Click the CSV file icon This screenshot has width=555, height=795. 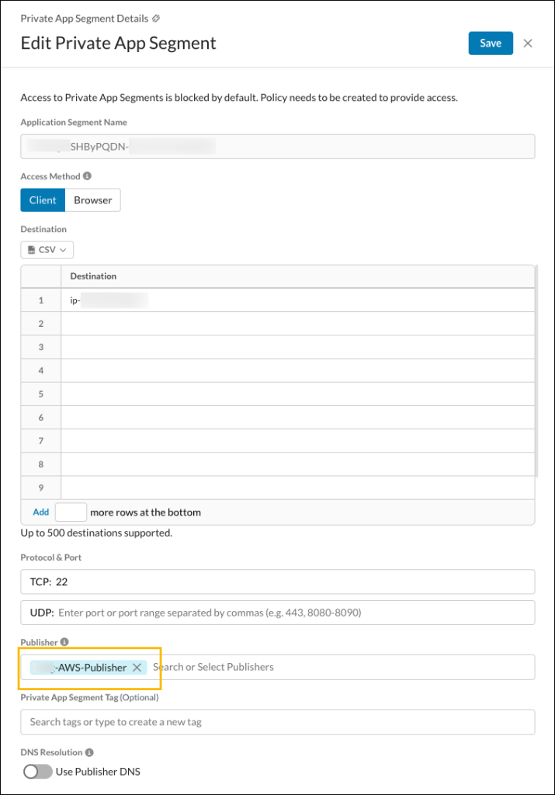[x=31, y=250]
